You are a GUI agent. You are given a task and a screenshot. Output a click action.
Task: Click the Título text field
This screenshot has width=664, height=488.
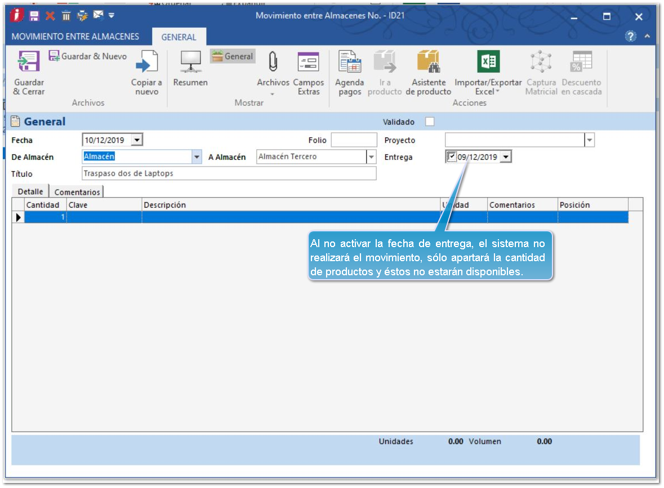pos(229,173)
